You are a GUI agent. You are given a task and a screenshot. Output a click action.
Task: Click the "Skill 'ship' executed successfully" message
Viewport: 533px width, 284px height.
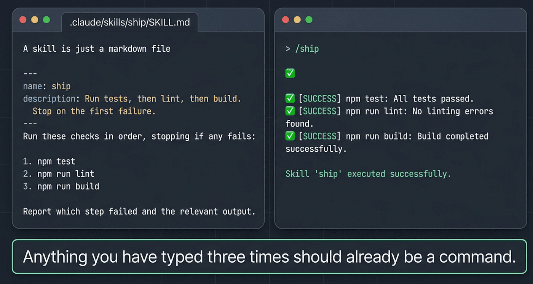click(x=368, y=174)
